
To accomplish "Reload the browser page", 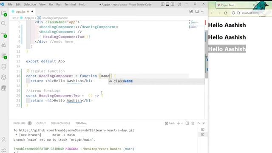I will 226,13.
